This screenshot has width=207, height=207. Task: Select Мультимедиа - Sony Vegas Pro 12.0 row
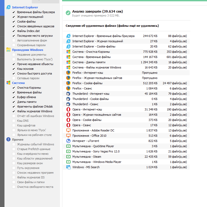(x=126, y=151)
